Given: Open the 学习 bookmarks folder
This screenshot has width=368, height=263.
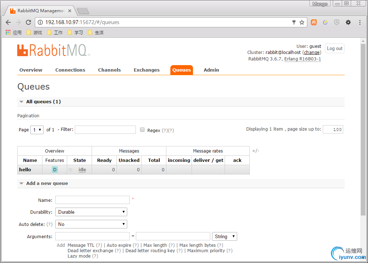Looking at the screenshot, I should point(75,32).
